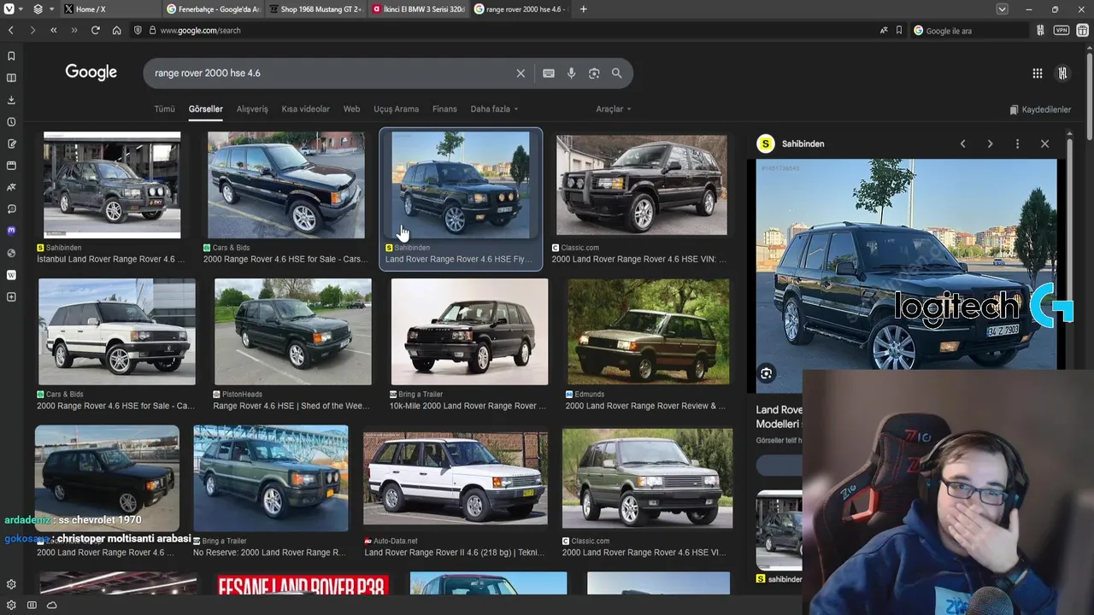Image resolution: width=1094 pixels, height=615 pixels.
Task: Go to browser home page
Action: [116, 30]
